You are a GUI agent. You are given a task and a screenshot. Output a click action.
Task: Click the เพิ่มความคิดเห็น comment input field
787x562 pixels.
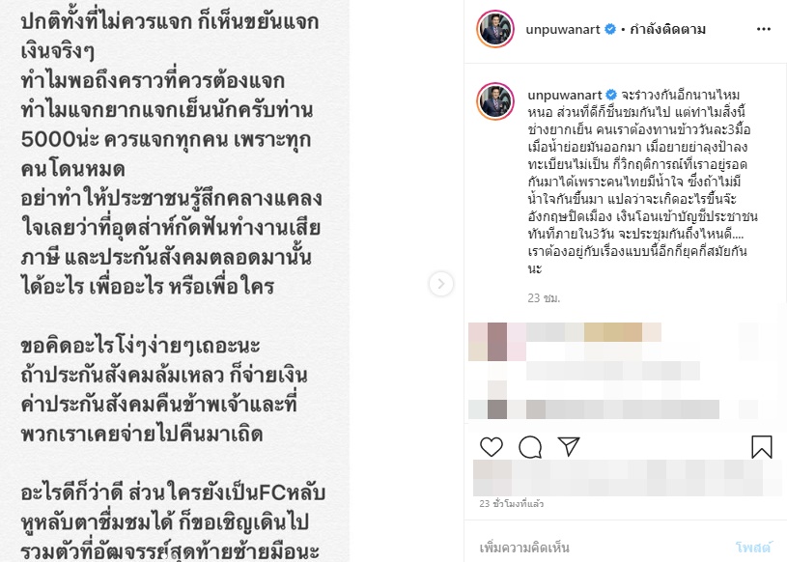(x=524, y=548)
